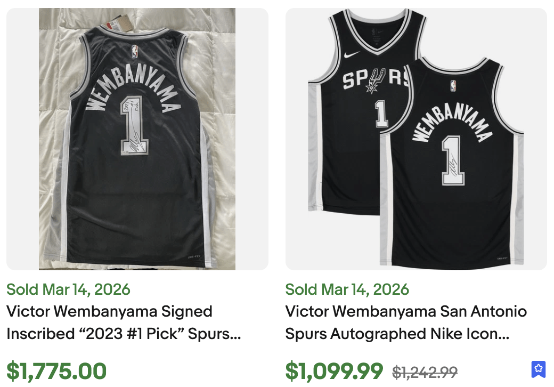554x387 pixels.
Task: Click the left listing's "Sold Mar 14, 2026" label
Action: 68,289
